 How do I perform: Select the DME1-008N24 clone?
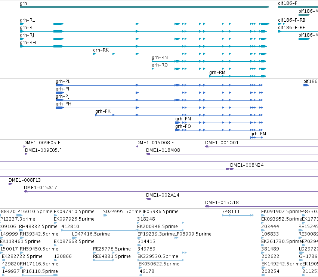pos(247,165)
